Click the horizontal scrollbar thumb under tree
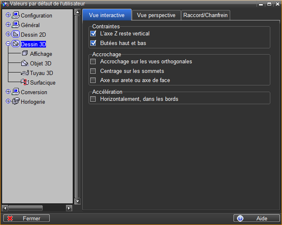The width and height of the screenshot is (282, 225). pyautogui.click(x=25, y=207)
